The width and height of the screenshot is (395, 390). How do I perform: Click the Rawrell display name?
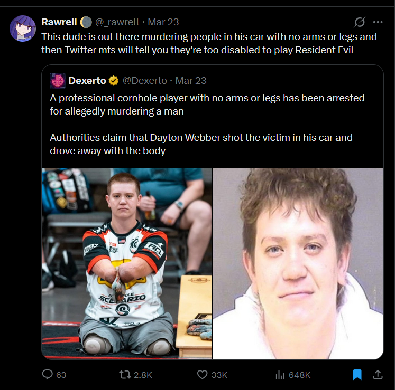(59, 22)
